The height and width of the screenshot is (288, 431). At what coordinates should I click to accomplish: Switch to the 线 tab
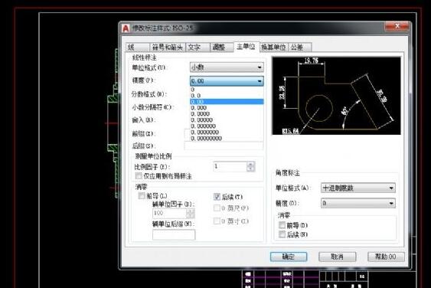pos(138,47)
